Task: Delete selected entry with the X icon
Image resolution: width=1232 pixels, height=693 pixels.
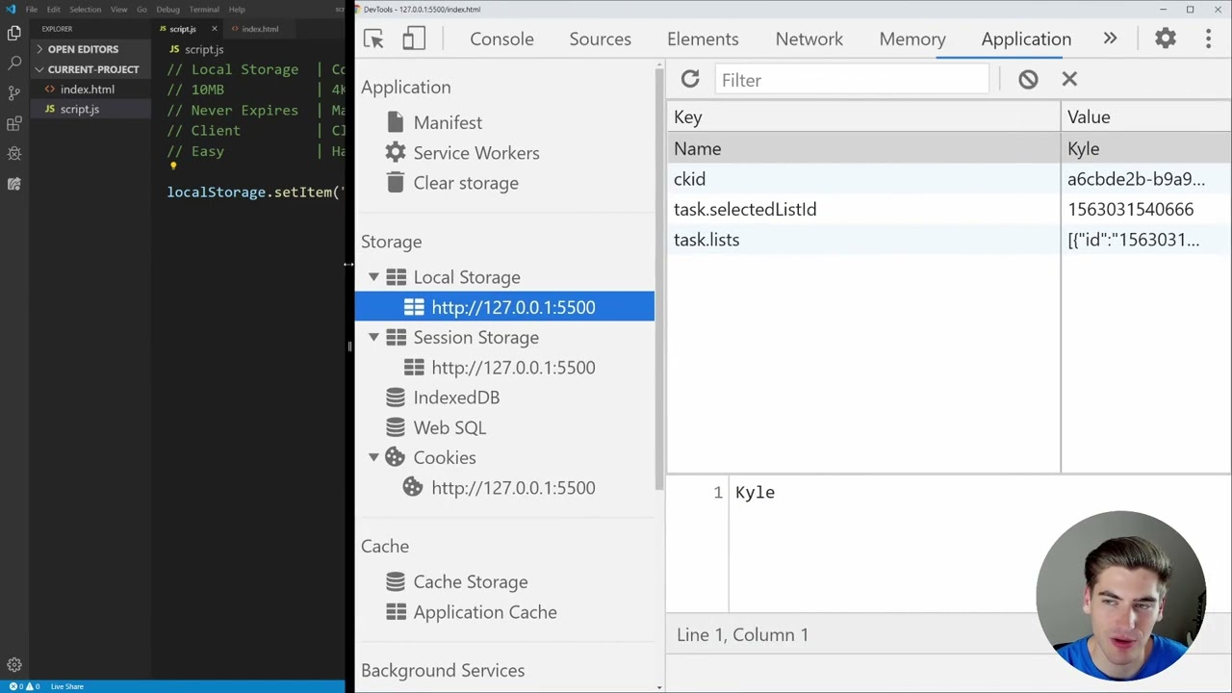Action: 1069,80
